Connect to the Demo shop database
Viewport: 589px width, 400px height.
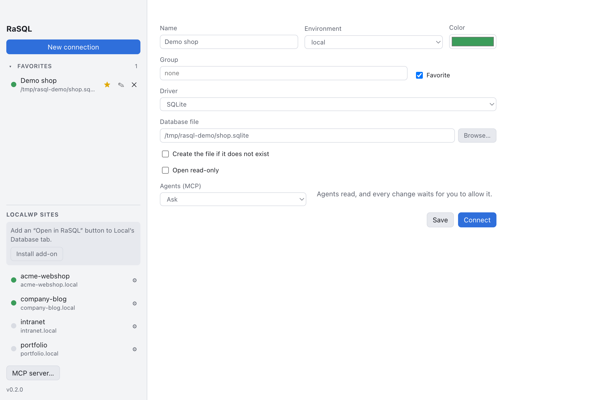coord(477,220)
